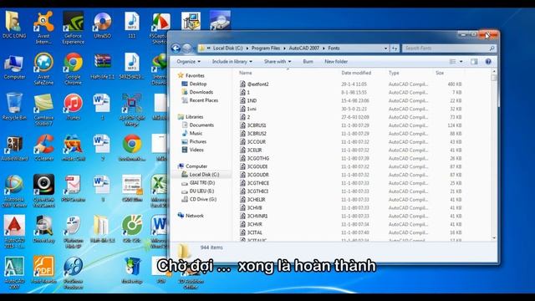Select Favorites in the navigation pane
This screenshot has height=301, width=535.
[191, 75]
